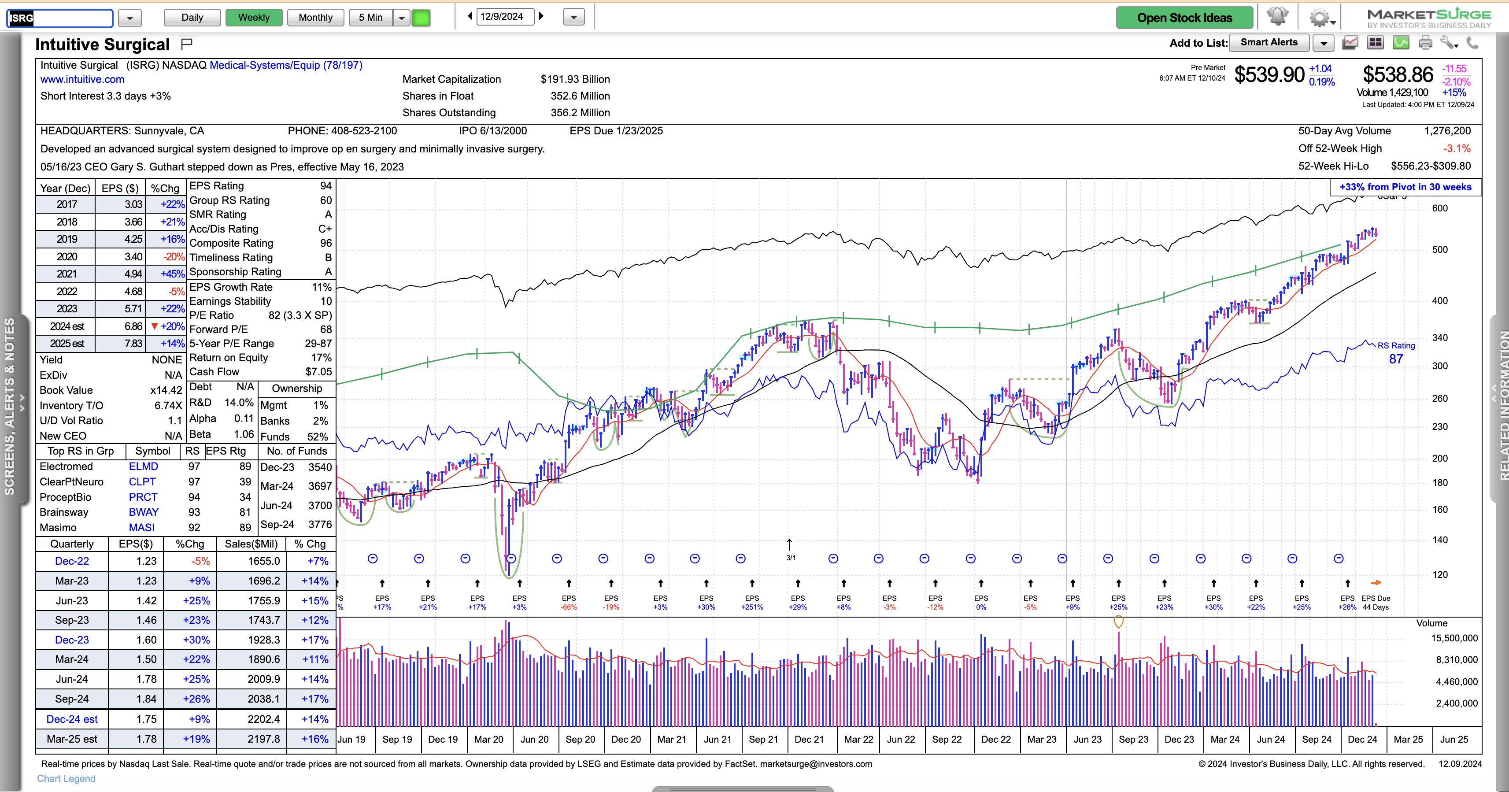Screen dimensions: 1509x792
Task: Click the alerts bell icon
Action: click(x=1277, y=16)
